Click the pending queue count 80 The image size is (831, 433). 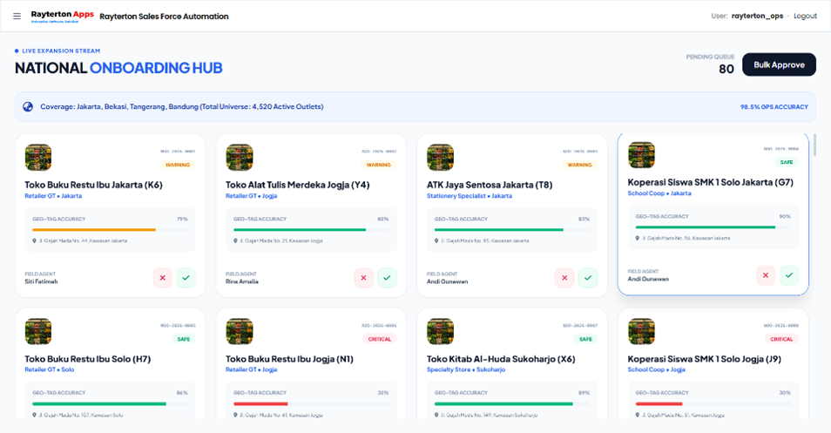tap(726, 69)
